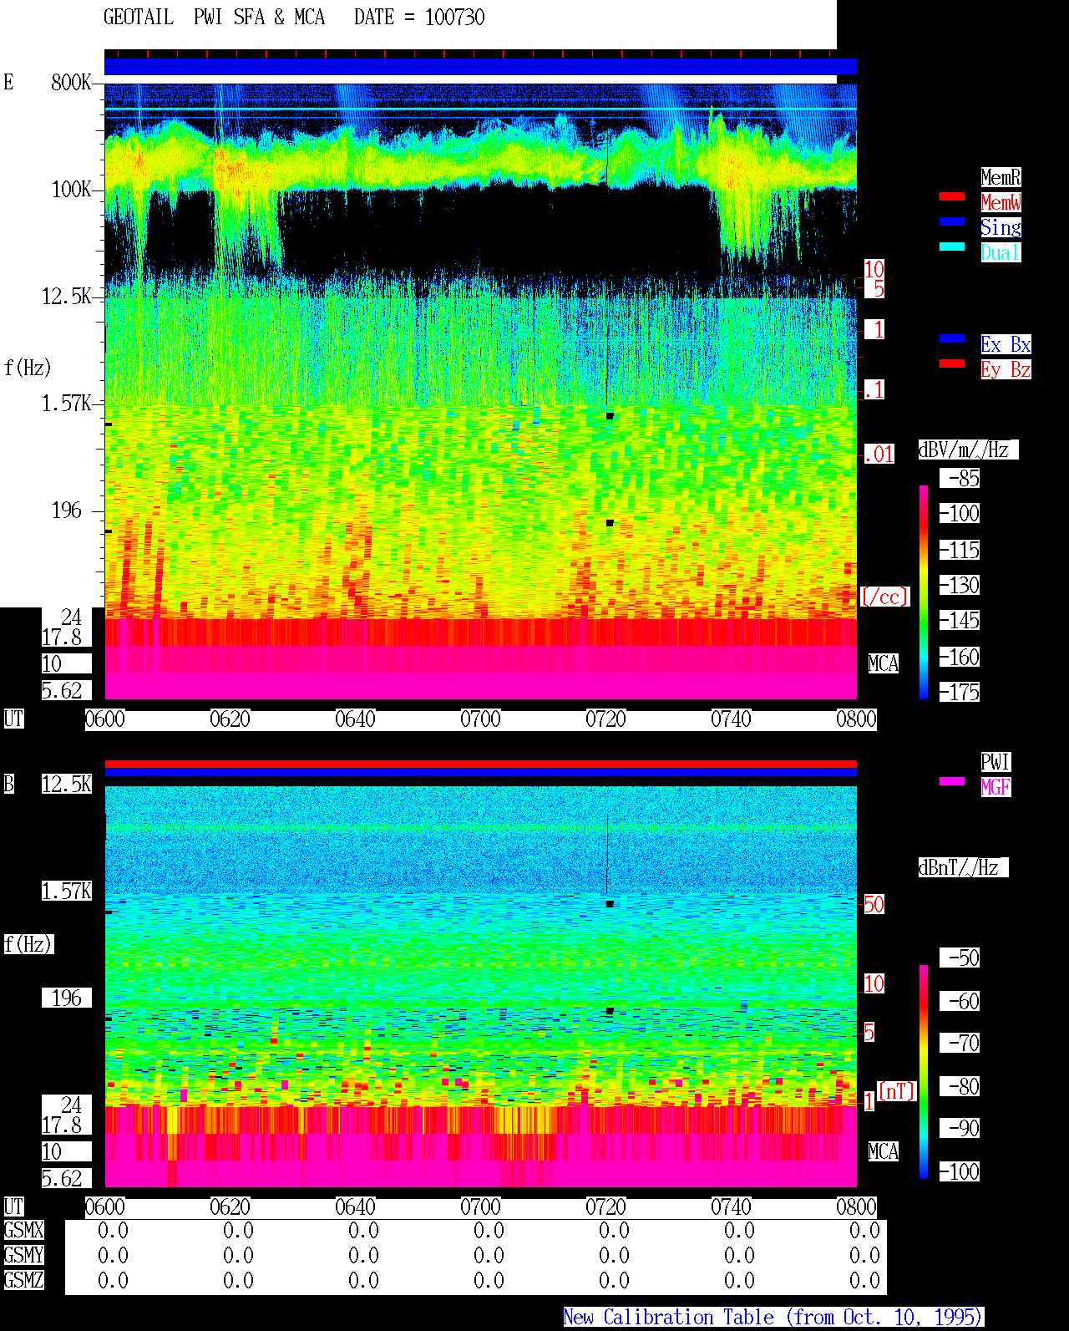Click the [nT] unit label beside B panel
Screen dimensions: 1069x1331
pyautogui.click(x=897, y=1091)
